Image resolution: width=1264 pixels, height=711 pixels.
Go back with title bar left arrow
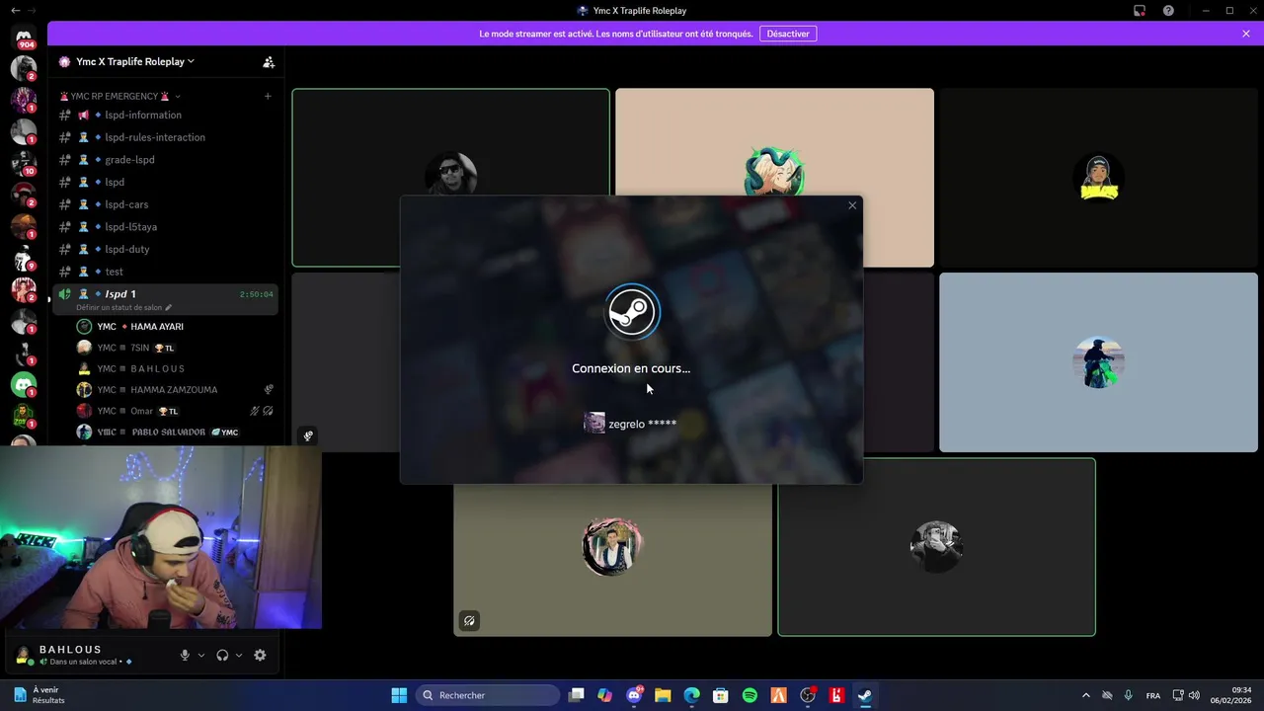pyautogui.click(x=15, y=11)
